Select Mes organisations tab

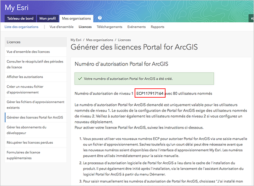point(76,19)
